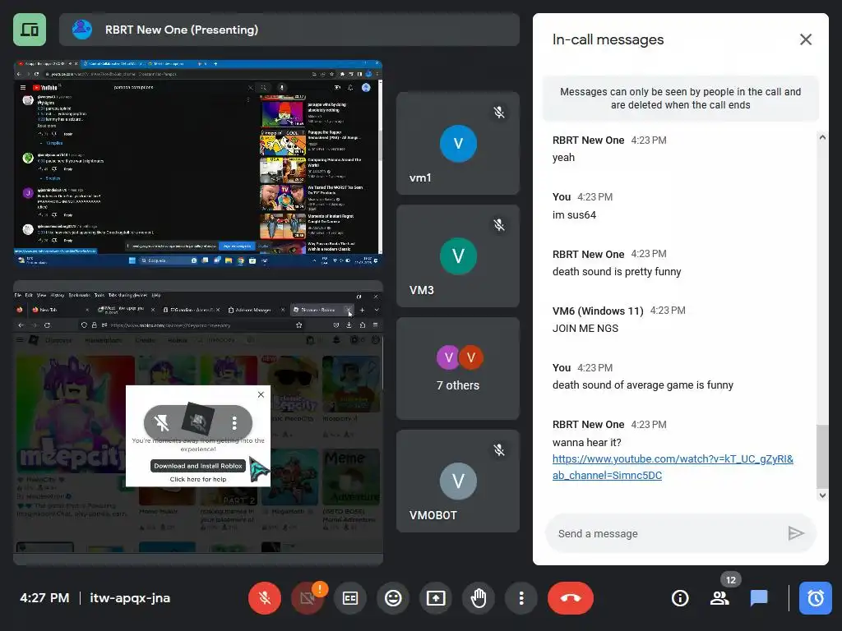
Task: Open the emoji reactions button
Action: [x=393, y=598]
